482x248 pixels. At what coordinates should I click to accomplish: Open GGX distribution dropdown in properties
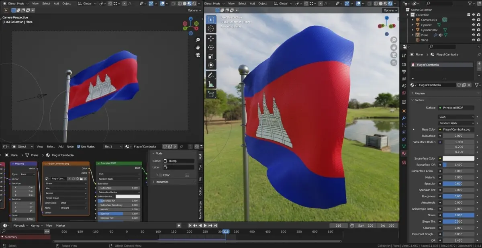456,117
